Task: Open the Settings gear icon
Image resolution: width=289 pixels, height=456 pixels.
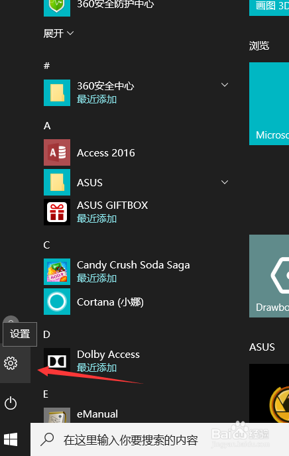Action: [x=11, y=363]
